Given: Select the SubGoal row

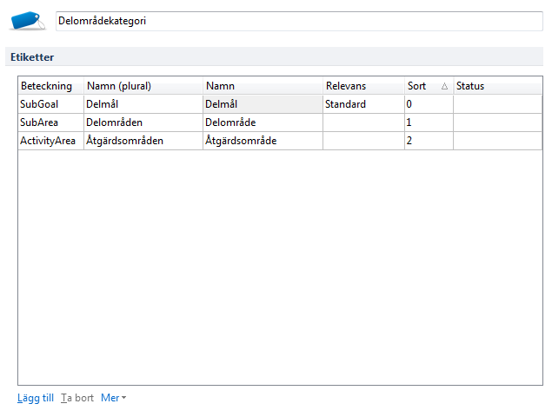Looking at the screenshot, I should 50,104.
